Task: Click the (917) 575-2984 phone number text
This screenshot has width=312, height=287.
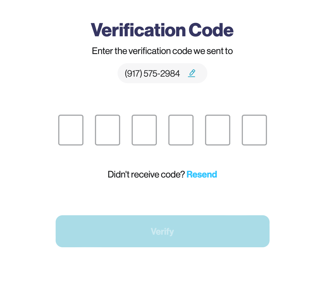Action: (x=152, y=73)
